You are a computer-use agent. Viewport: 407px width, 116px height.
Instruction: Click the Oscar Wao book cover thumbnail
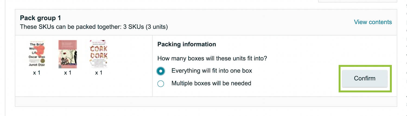point(37,55)
